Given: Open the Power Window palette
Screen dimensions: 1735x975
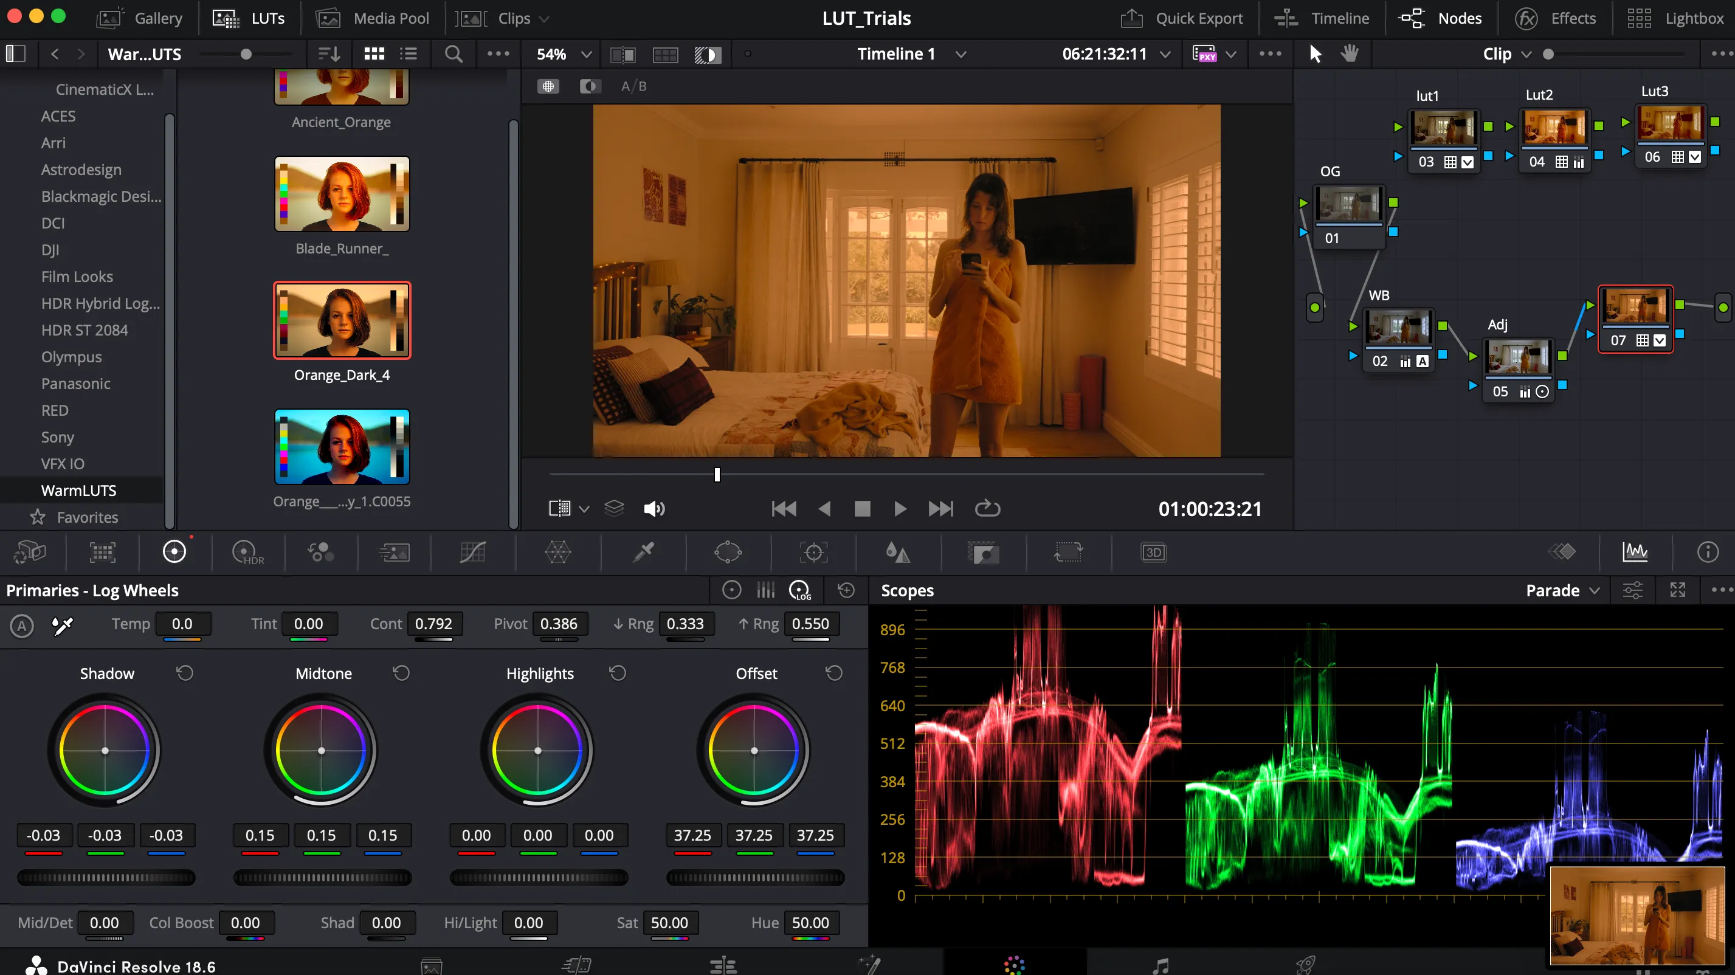Looking at the screenshot, I should tap(728, 553).
